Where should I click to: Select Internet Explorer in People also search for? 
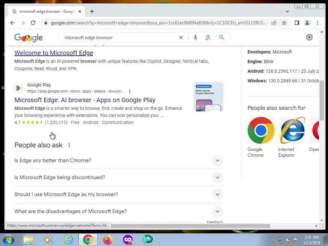292,137
